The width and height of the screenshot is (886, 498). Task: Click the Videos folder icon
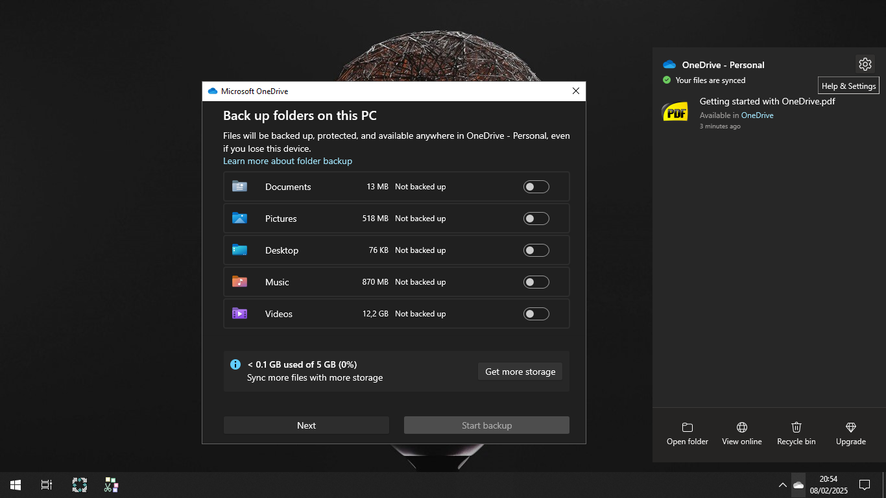[x=239, y=314]
